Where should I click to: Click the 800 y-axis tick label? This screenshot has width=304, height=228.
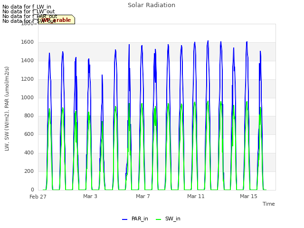[x=29, y=116]
